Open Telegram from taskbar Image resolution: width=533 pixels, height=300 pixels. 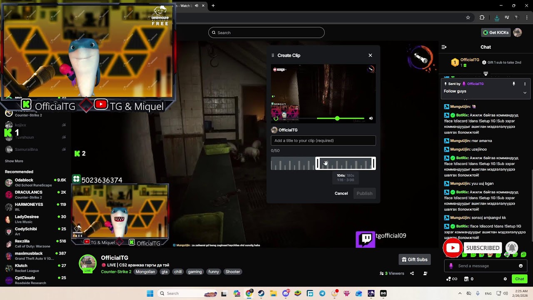point(322,293)
